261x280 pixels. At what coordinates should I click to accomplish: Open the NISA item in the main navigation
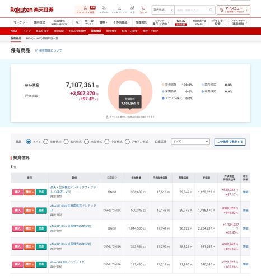180,22
